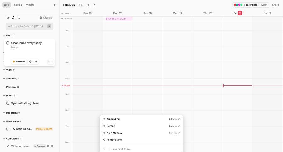Click the N shortcut badge in add todo field
Image resolution: width=283 pixels, height=152 pixels.
49,26
